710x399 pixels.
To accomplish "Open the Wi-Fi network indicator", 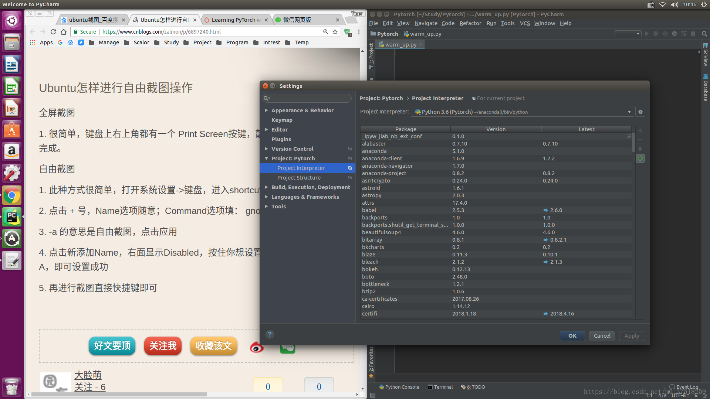I will (663, 4).
